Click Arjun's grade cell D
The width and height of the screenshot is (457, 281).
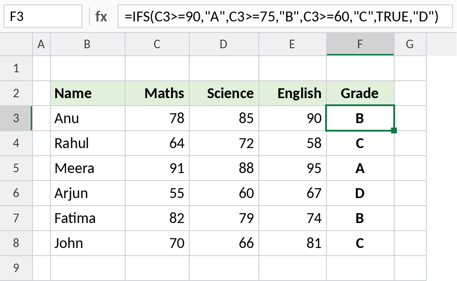tap(360, 193)
